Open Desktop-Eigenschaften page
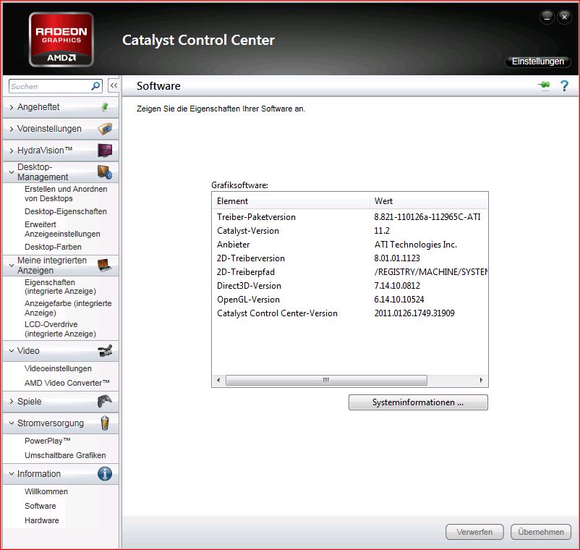The image size is (580, 550). click(x=66, y=211)
